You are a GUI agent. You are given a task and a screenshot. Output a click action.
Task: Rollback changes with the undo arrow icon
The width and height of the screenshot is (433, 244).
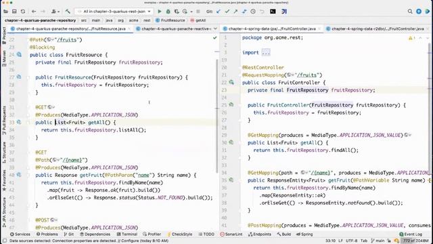click(x=262, y=12)
